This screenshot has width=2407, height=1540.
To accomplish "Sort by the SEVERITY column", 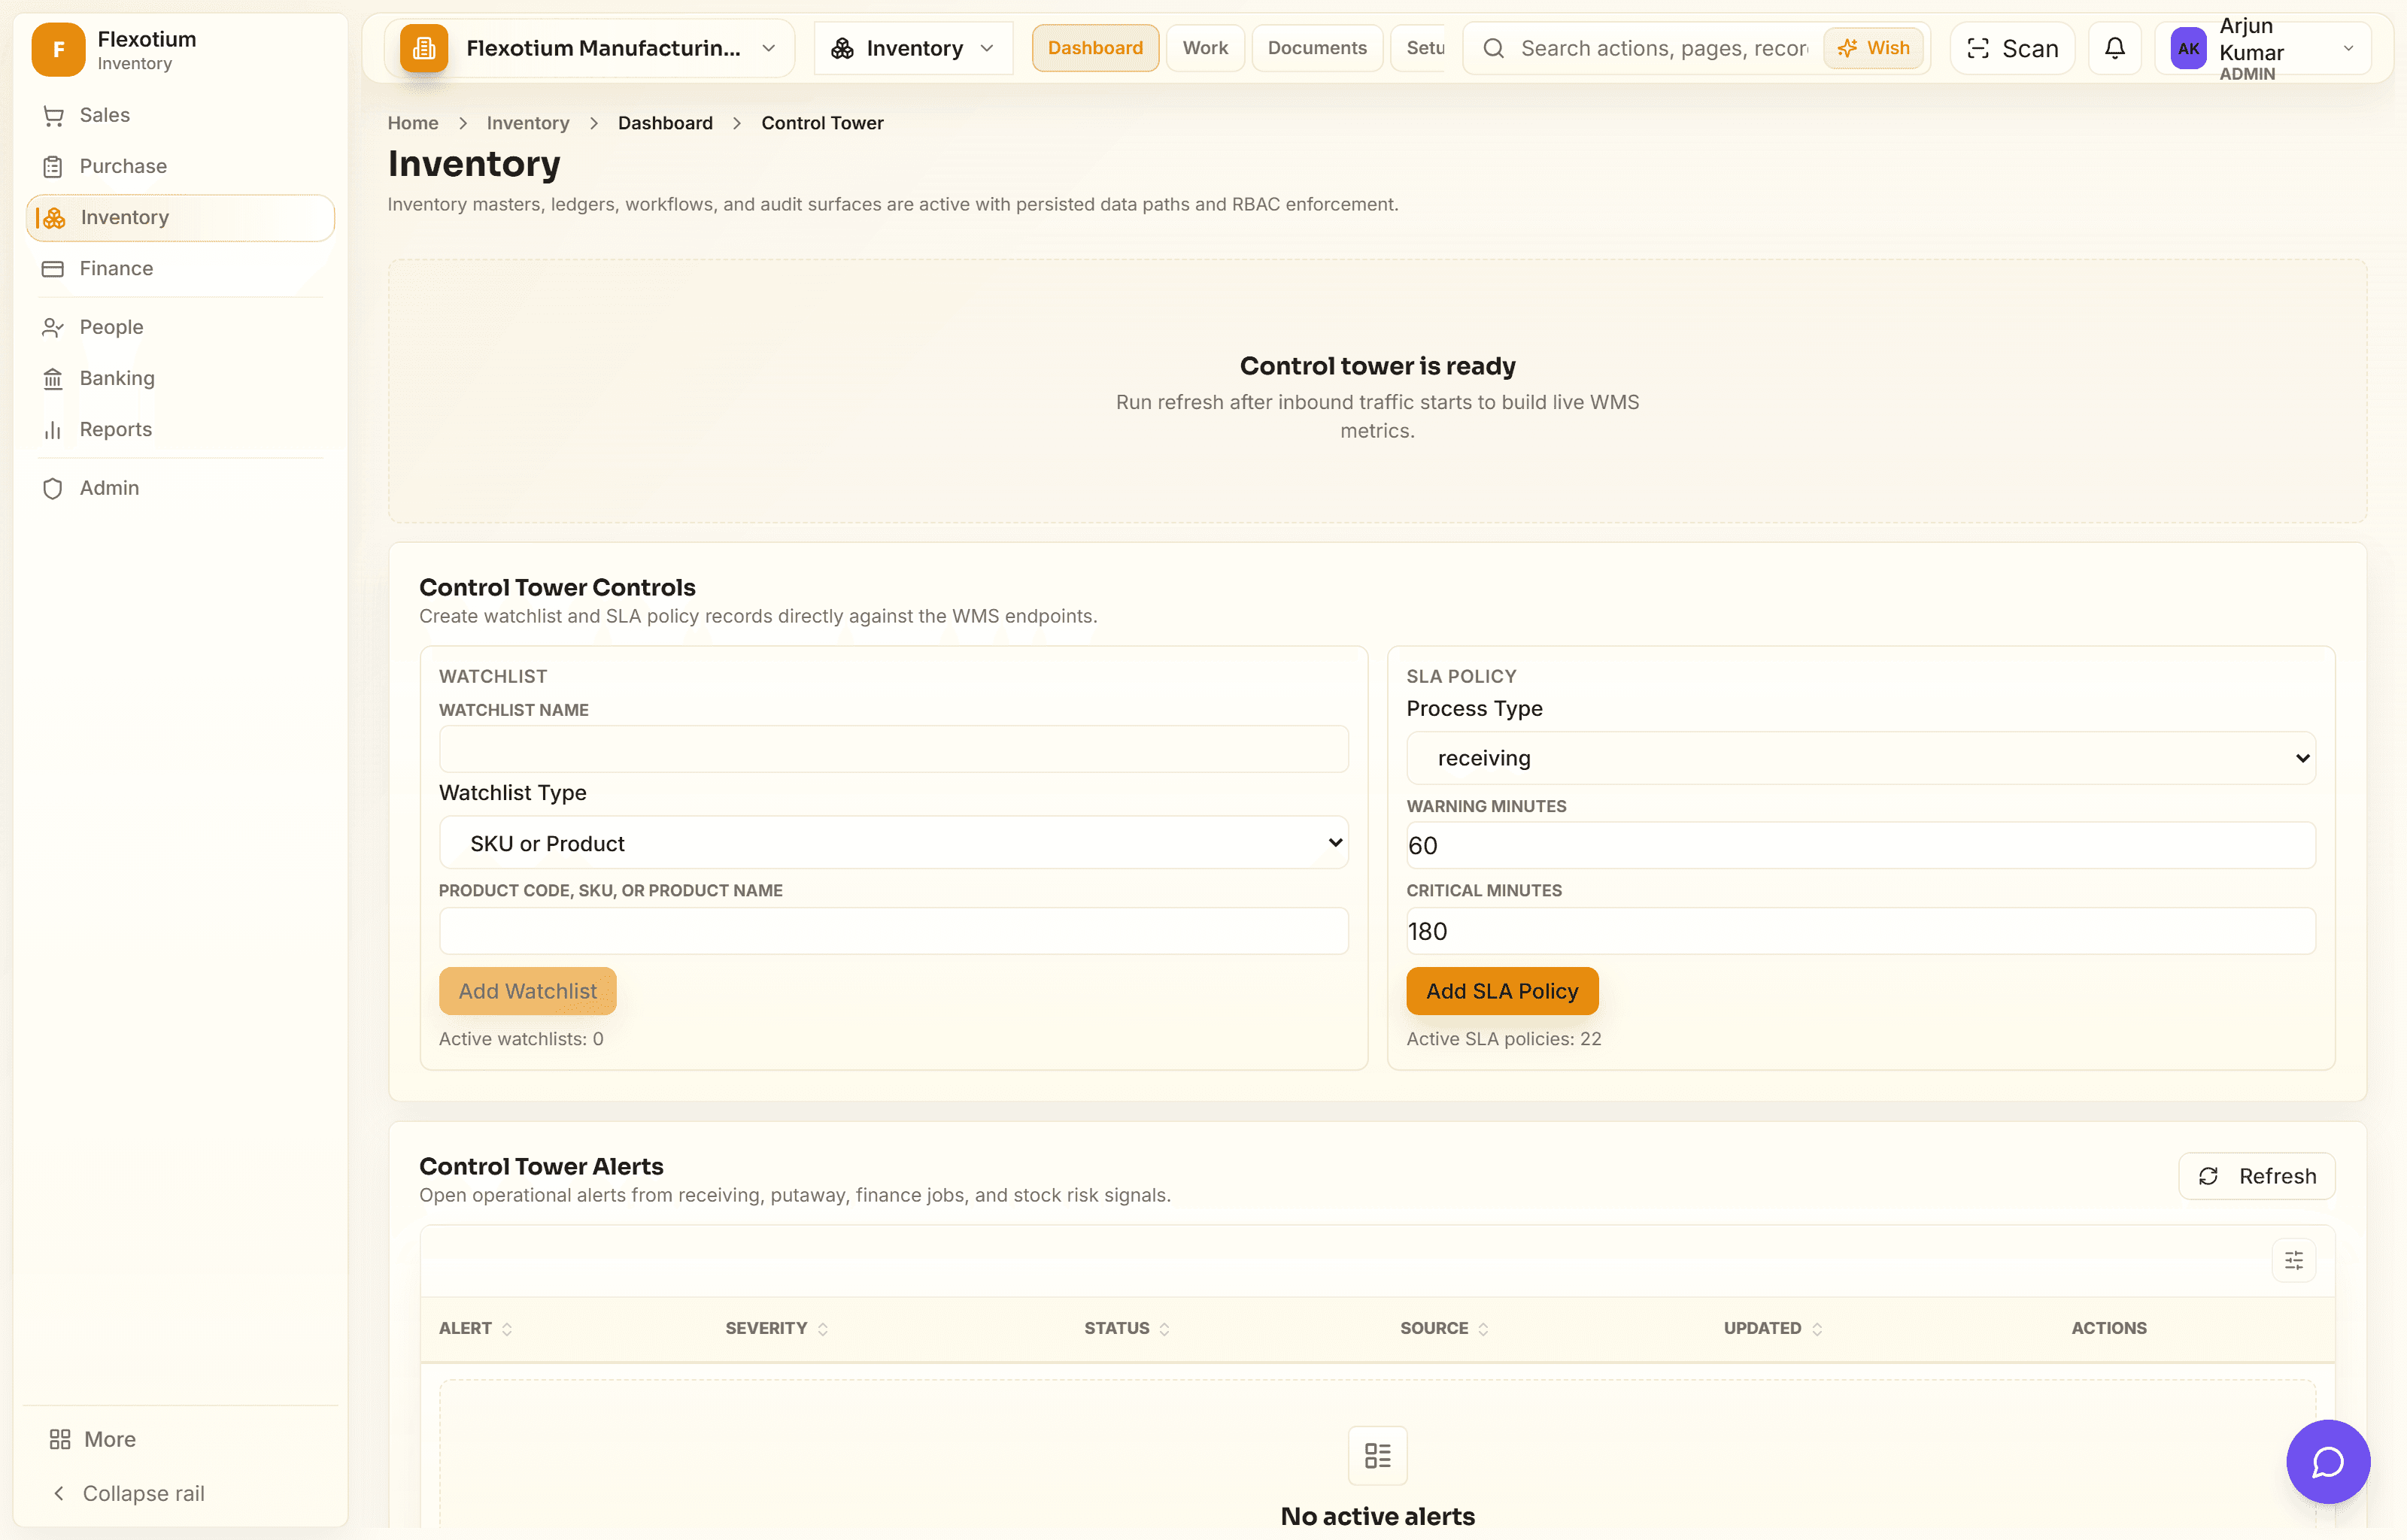I will click(777, 1328).
